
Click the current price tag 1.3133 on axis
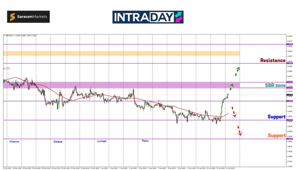pos(289,95)
